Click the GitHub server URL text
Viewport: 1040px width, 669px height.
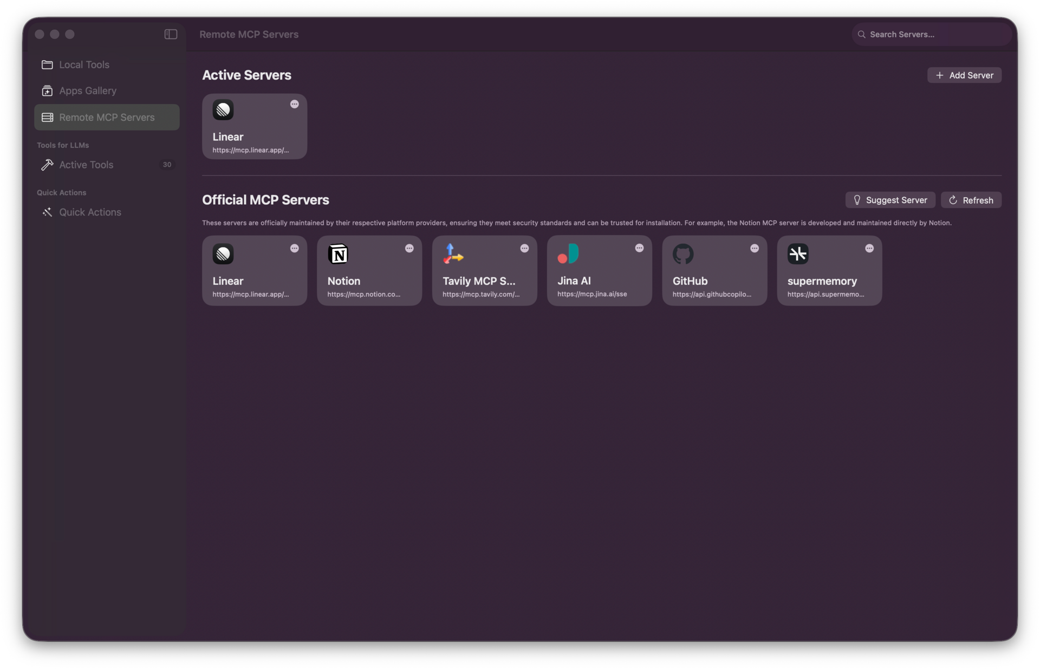[712, 294]
